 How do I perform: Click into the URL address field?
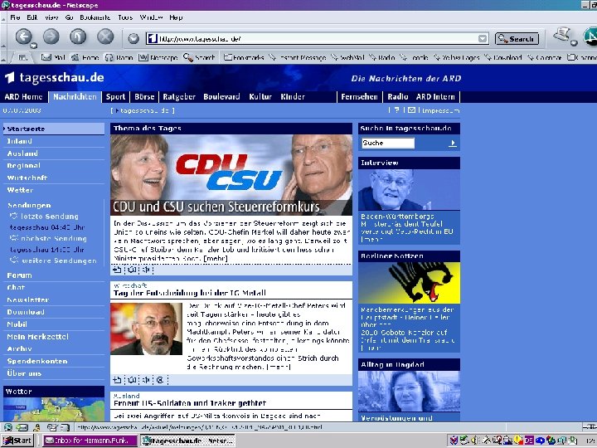coord(317,38)
